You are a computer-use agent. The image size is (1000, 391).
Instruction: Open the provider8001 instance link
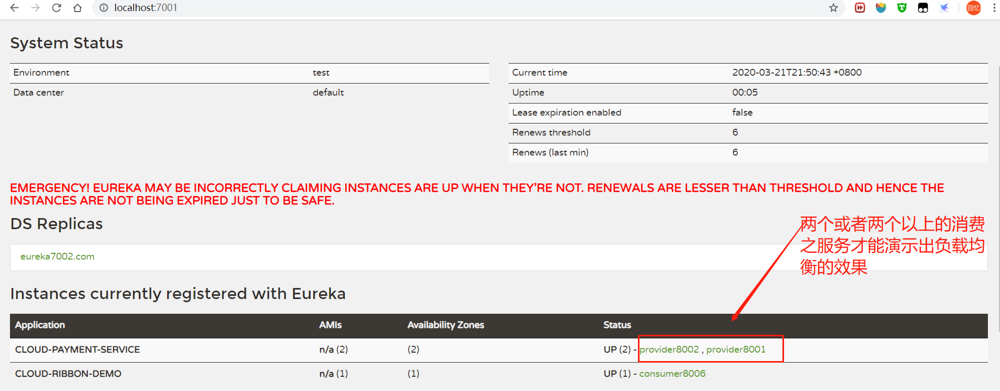pos(736,349)
